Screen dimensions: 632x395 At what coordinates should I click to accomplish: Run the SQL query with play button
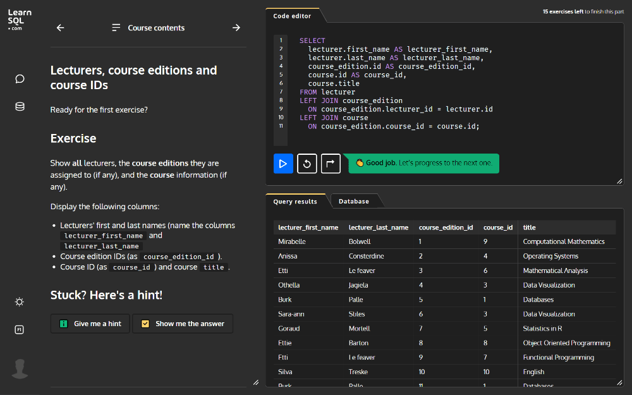click(x=283, y=164)
